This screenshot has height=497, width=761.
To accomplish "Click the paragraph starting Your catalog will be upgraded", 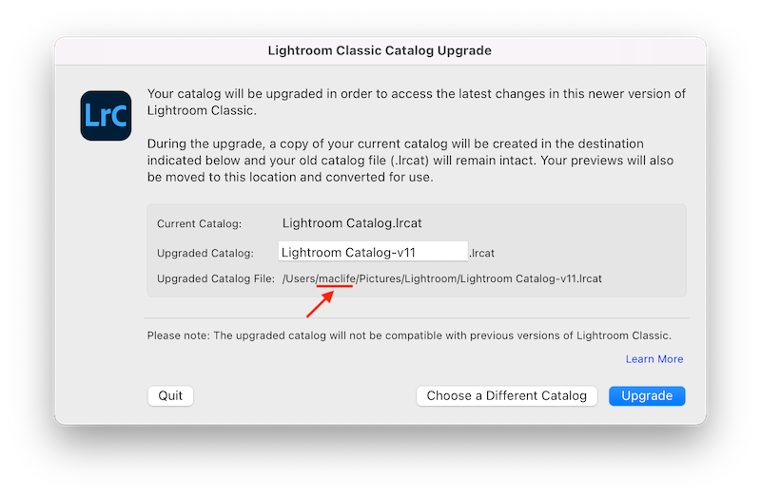I will [x=416, y=102].
